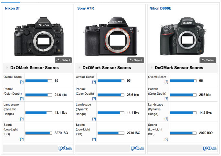This screenshot has height=156, width=221.
Task: Click DxOMark logo under Sony A7R
Action: pos(137,148)
